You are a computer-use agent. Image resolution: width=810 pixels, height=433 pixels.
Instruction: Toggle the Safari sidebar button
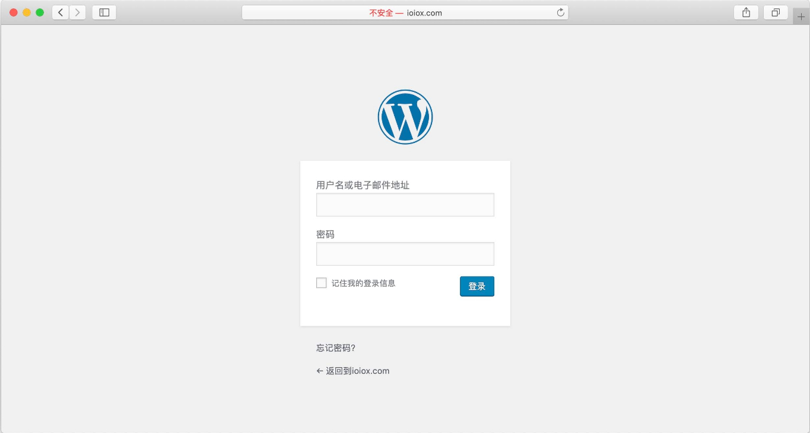point(104,12)
